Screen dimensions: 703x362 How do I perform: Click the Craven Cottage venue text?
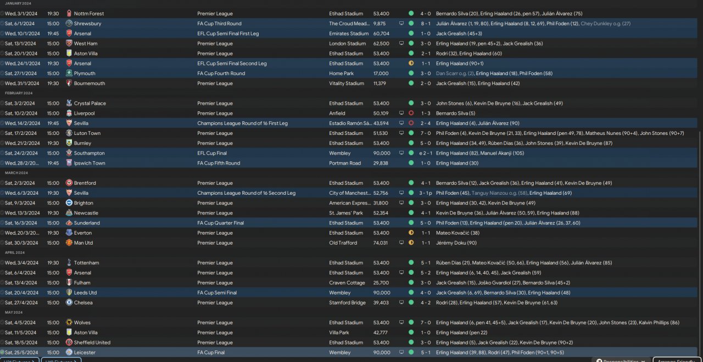(347, 282)
